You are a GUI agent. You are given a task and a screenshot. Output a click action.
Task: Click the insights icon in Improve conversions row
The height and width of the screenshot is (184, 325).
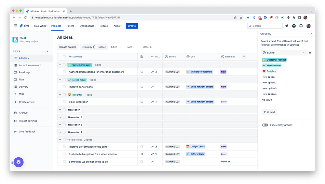[x=152, y=87]
